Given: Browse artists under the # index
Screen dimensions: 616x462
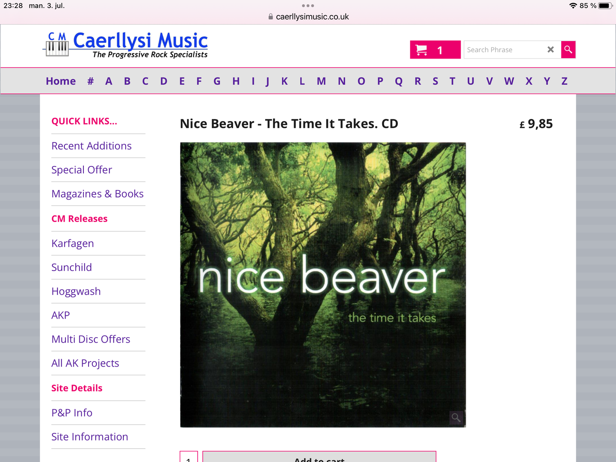Looking at the screenshot, I should [91, 81].
